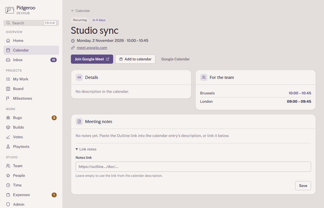Collapse the Link notes disclosure
The image size is (324, 208).
(86, 149)
